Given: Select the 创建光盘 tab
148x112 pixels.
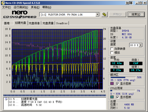Looking at the screenshot, I should click(x=20, y=23).
